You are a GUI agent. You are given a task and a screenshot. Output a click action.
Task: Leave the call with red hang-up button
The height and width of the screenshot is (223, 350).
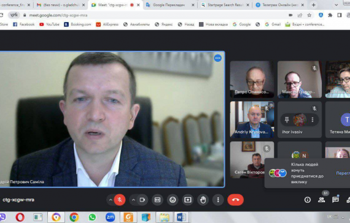point(236,200)
